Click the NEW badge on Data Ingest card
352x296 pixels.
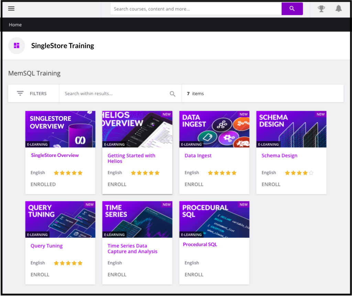pos(243,114)
